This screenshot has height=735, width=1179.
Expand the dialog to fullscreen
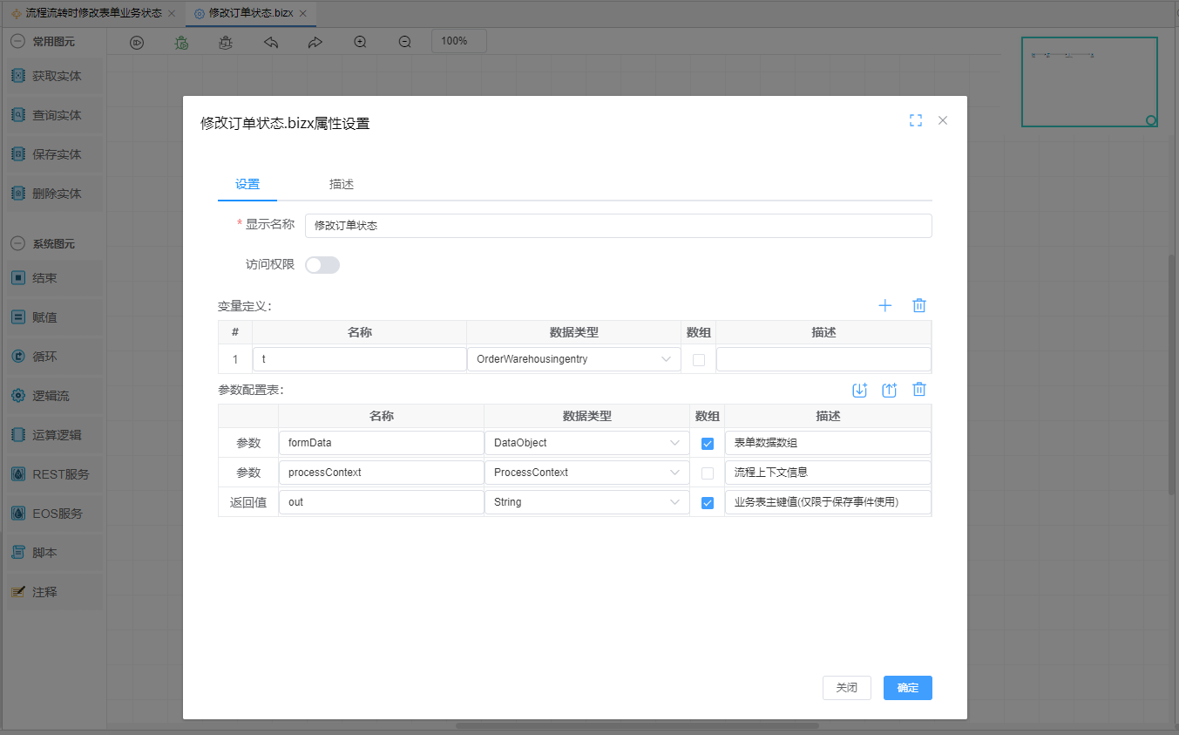point(915,120)
